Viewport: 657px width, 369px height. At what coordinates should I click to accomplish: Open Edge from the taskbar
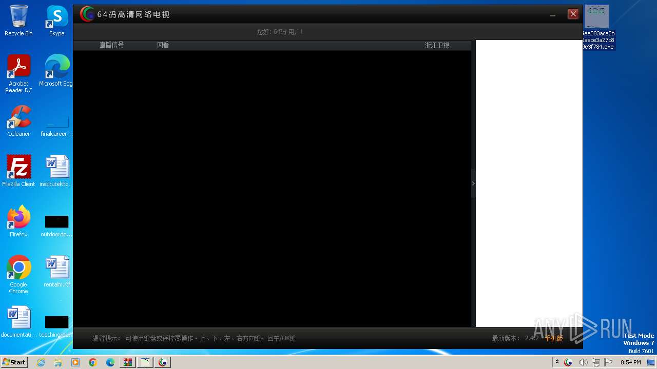(110, 362)
